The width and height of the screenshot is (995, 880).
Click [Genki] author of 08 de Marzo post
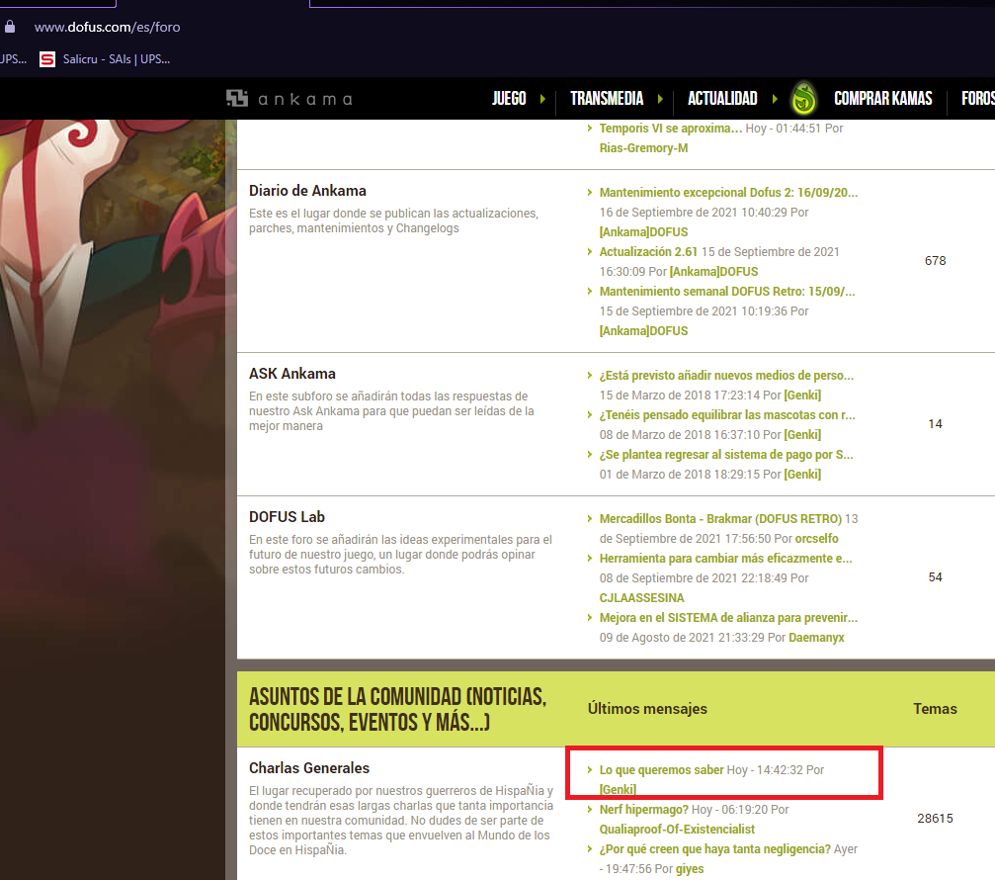(802, 435)
